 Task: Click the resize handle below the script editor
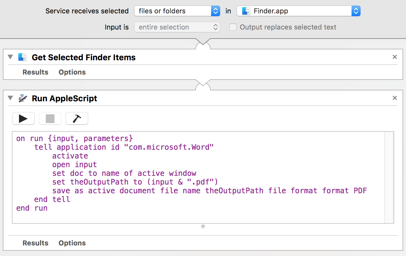pos(203,226)
